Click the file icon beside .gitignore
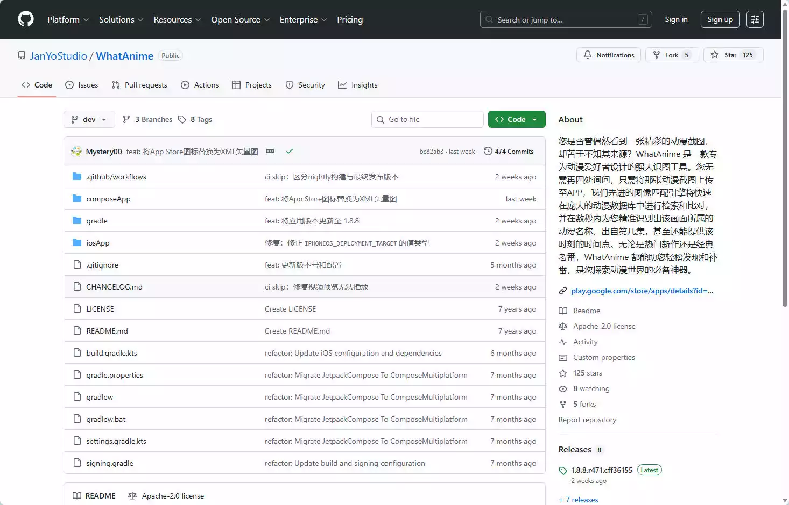 (77, 265)
